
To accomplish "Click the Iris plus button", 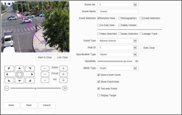I will coord(63,80).
